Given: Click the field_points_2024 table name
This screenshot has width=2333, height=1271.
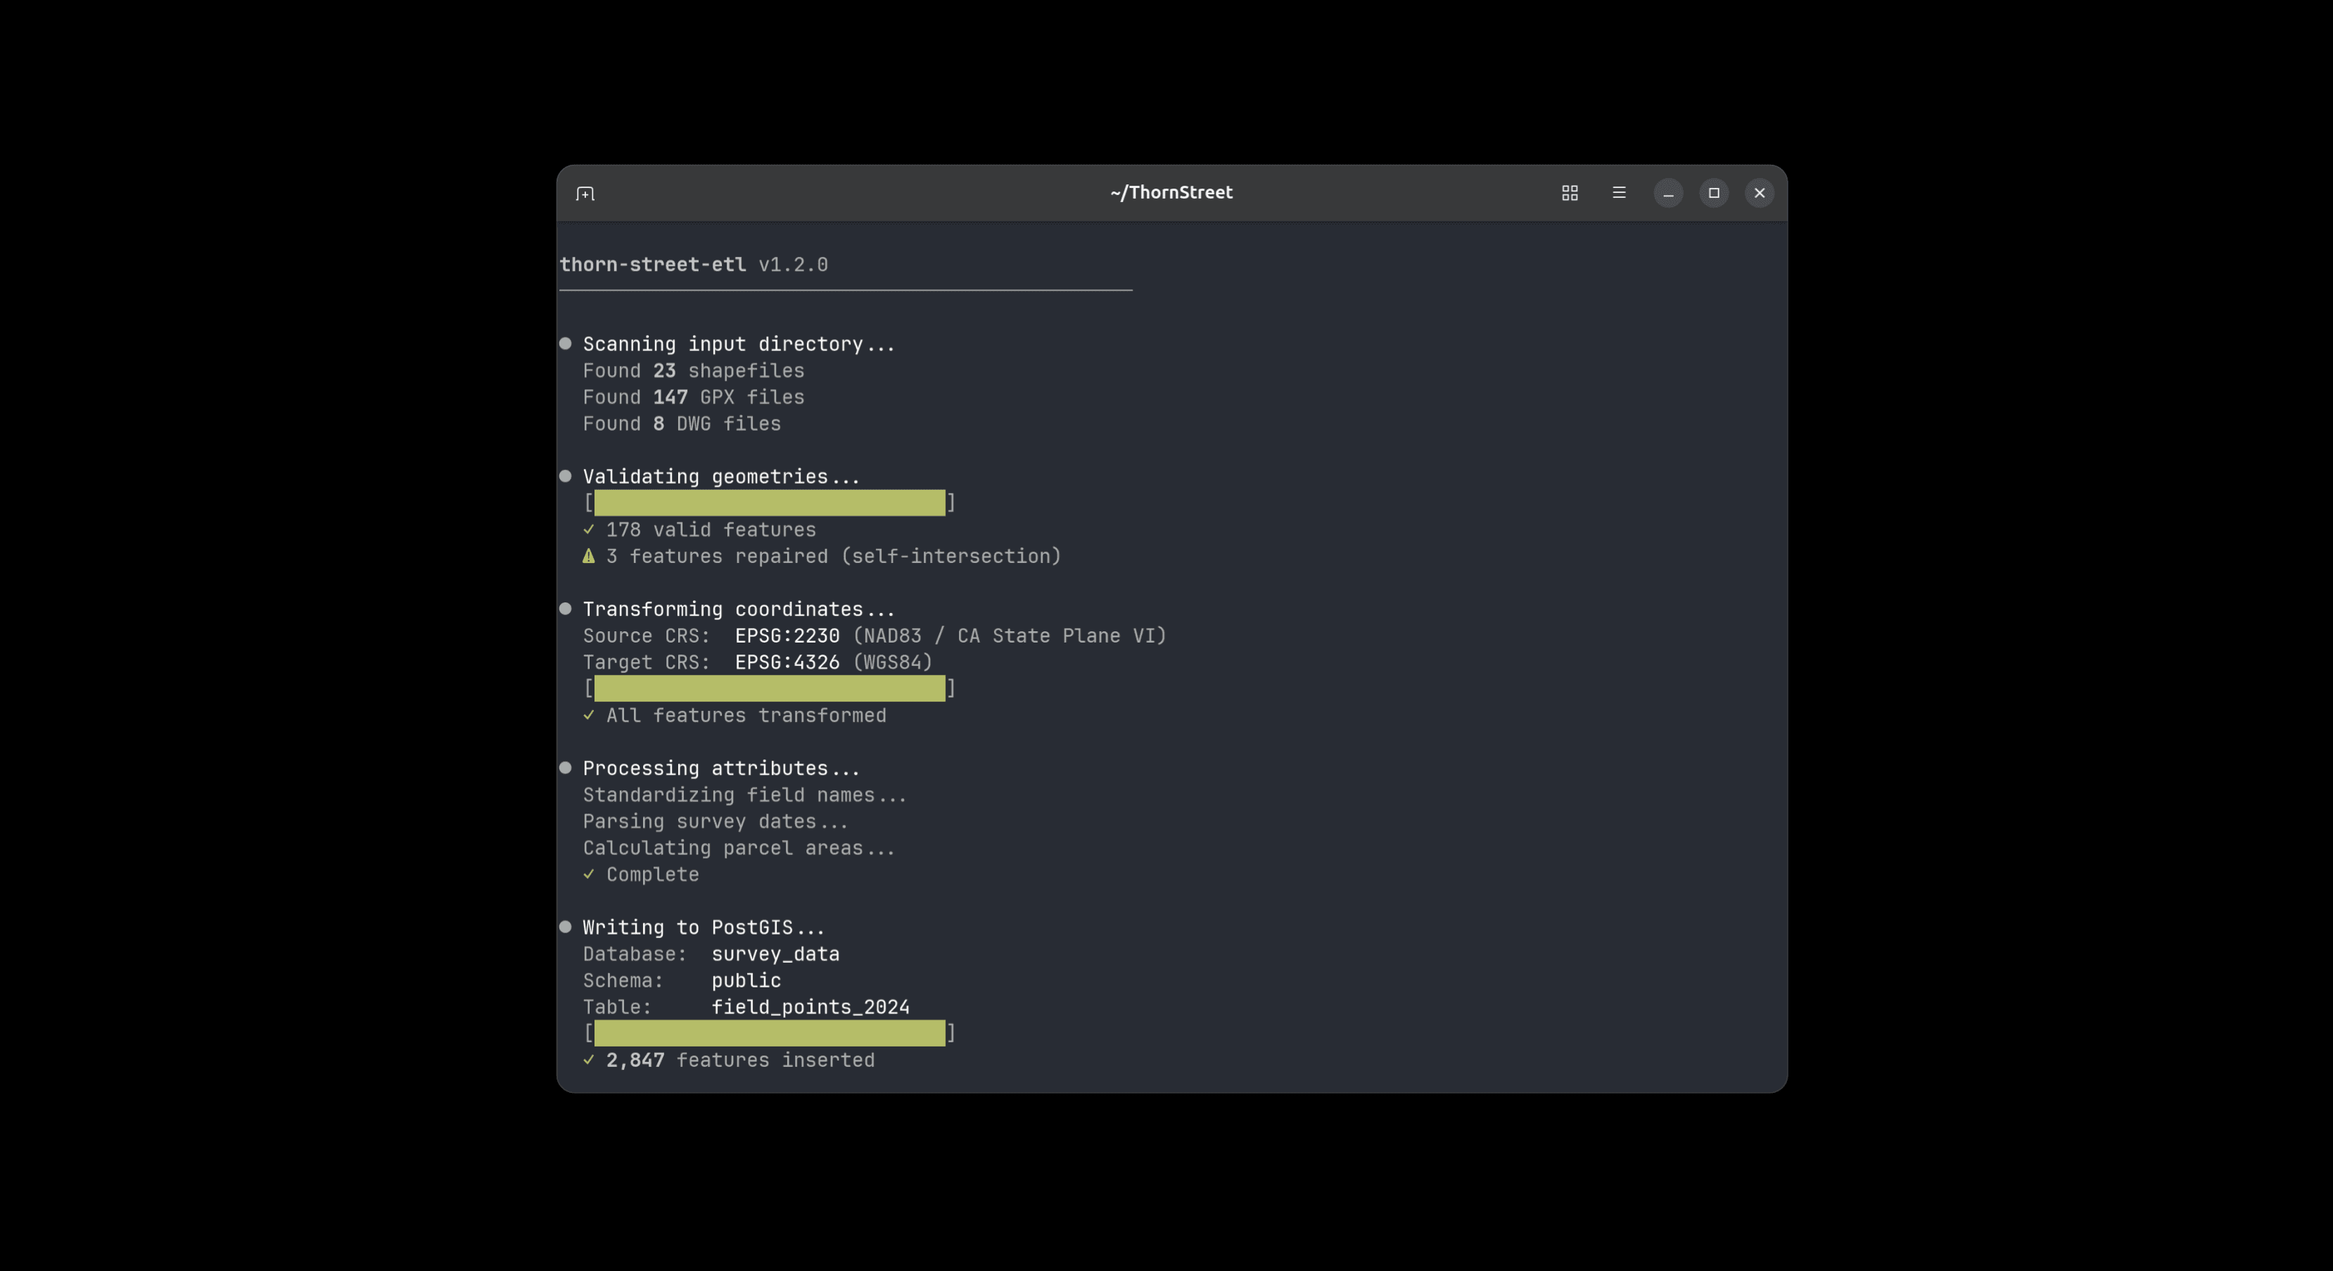Looking at the screenshot, I should (x=810, y=1007).
